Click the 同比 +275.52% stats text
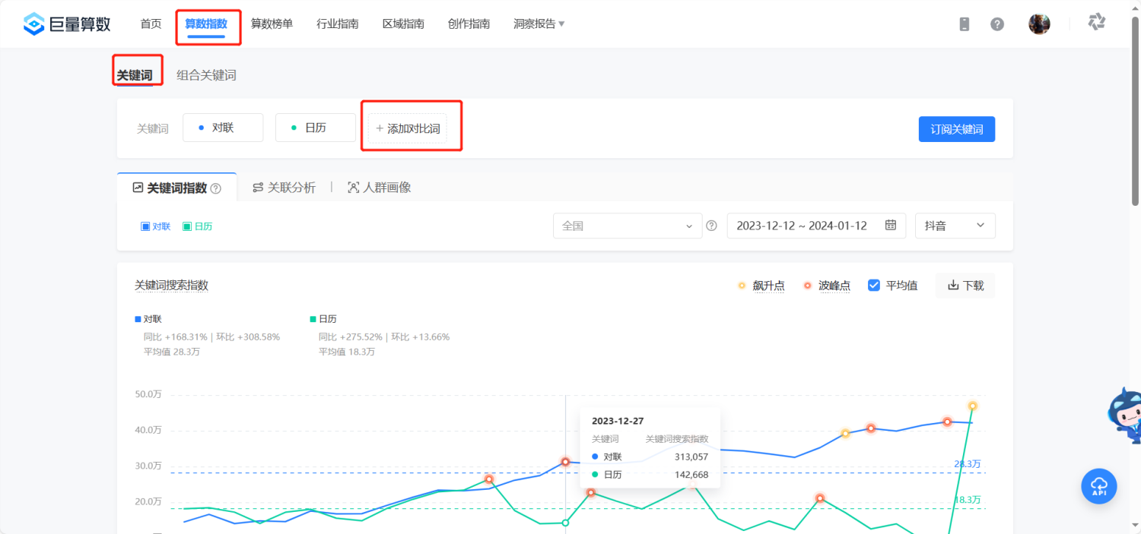 point(351,337)
